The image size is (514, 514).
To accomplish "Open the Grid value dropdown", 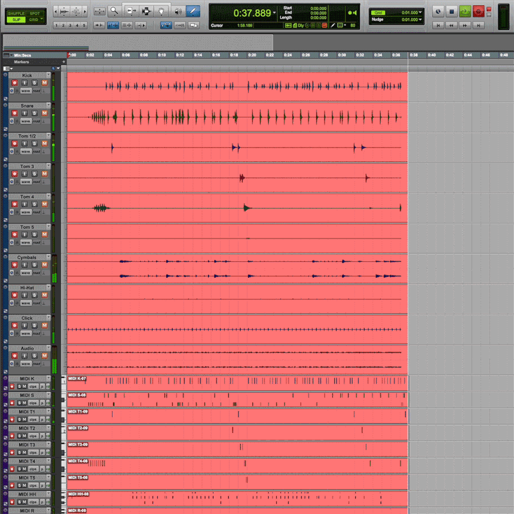I will tap(420, 12).
